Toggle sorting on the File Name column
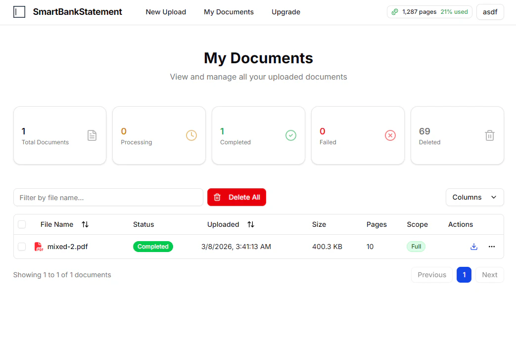516x338 pixels. coord(85,224)
